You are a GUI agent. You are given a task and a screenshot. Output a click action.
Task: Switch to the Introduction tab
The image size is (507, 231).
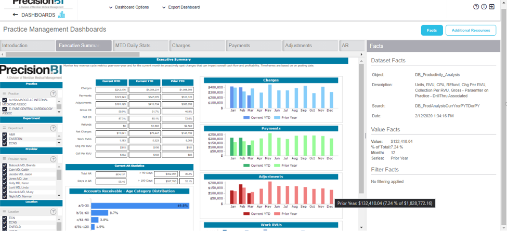coord(28,46)
